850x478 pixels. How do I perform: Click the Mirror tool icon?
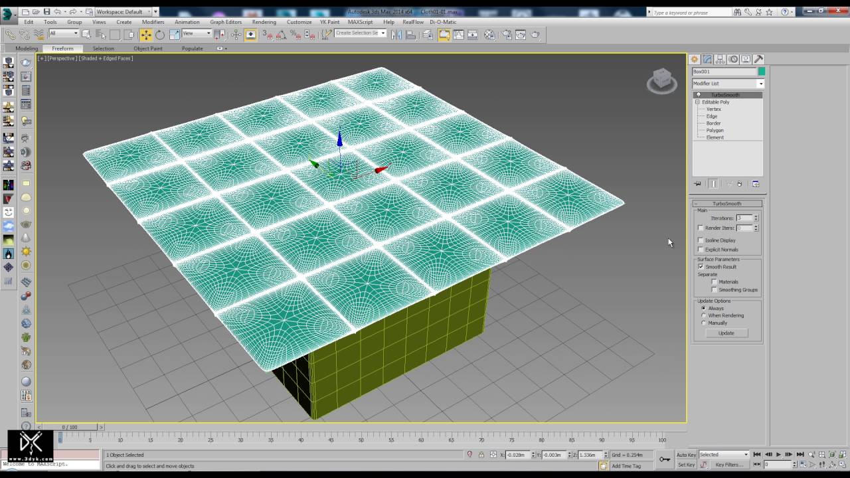(x=396, y=35)
